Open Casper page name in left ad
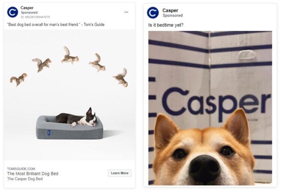Image resolution: width=281 pixels, height=194 pixels. point(27,8)
